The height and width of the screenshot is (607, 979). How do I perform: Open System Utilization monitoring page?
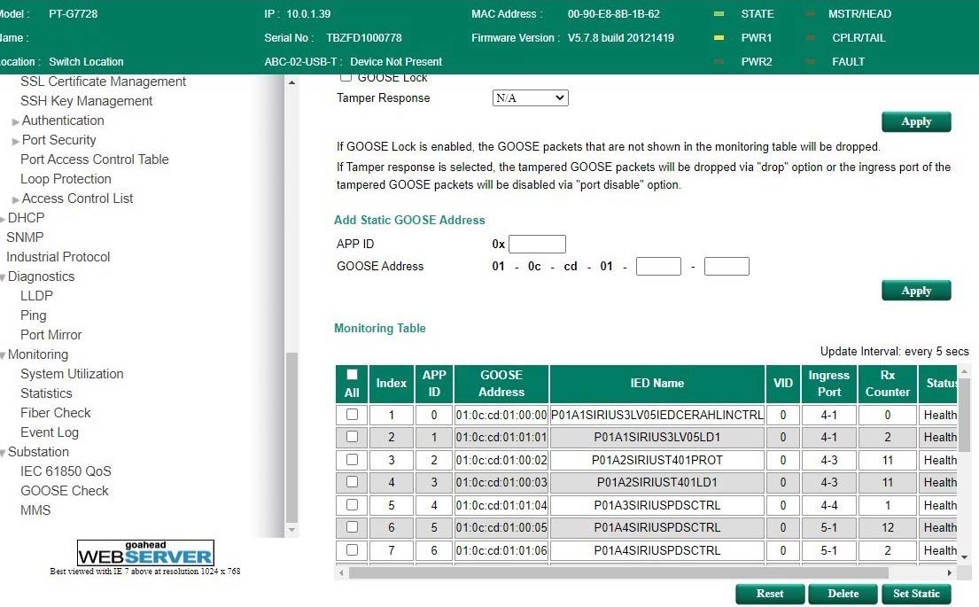click(72, 373)
